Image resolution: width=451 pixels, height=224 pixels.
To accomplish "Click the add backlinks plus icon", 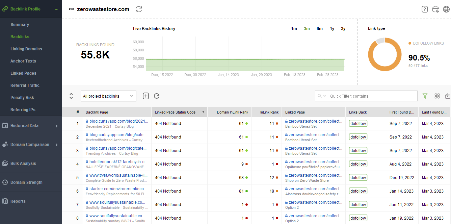I will click(146, 96).
